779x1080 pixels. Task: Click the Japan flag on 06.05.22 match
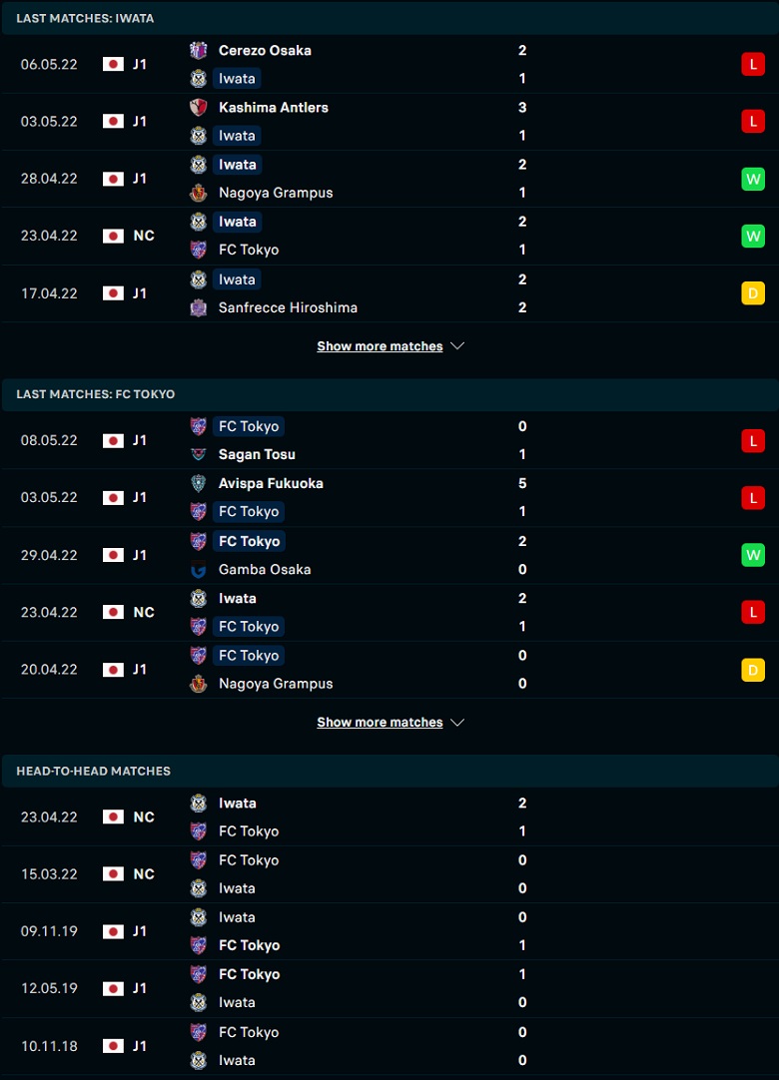click(x=113, y=64)
